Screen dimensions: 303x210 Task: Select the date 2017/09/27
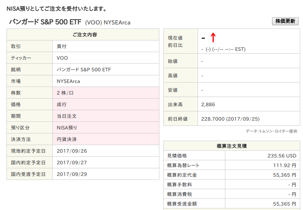[72, 162]
